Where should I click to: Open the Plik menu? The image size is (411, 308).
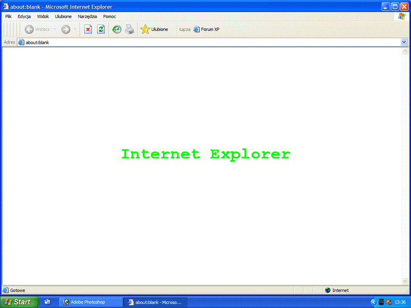[8, 16]
